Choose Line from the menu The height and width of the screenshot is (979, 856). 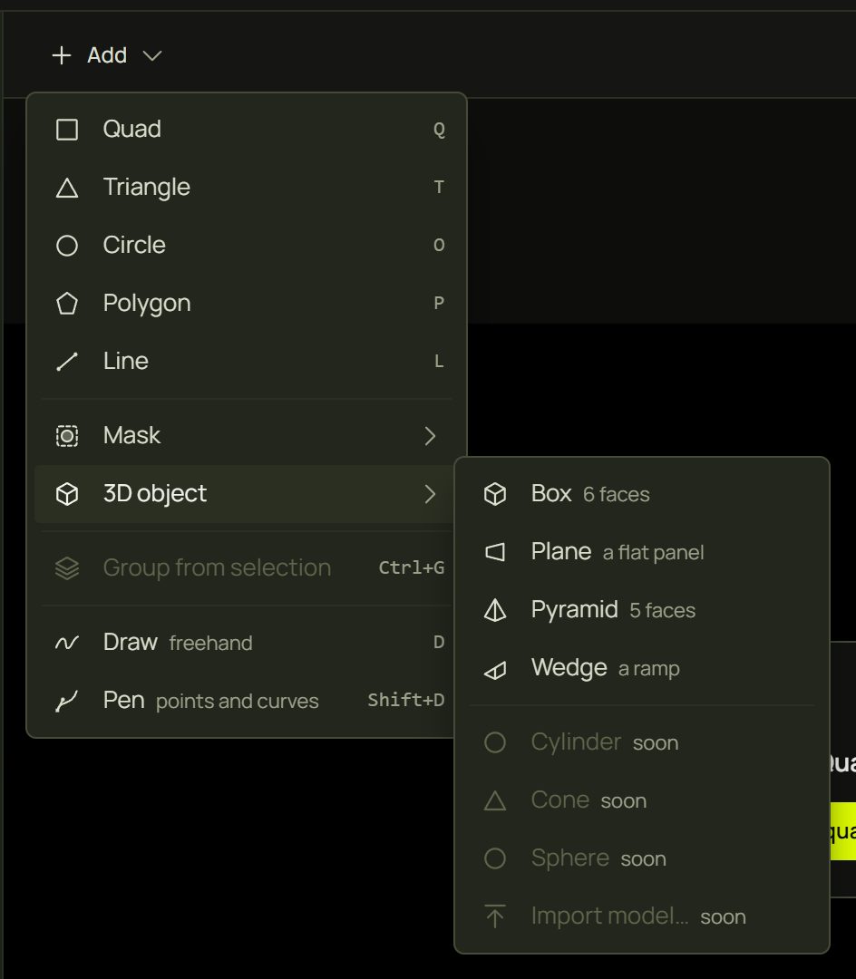[247, 361]
